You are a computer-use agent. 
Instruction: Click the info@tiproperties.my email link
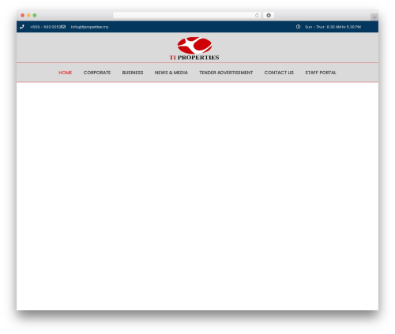(89, 27)
